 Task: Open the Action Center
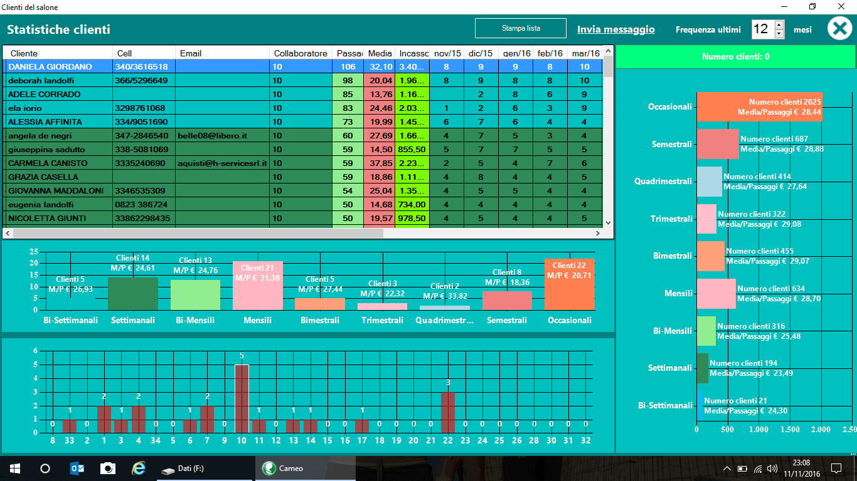837,468
